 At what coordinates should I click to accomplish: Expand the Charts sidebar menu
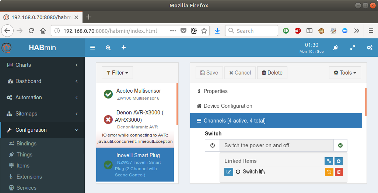(x=42, y=65)
